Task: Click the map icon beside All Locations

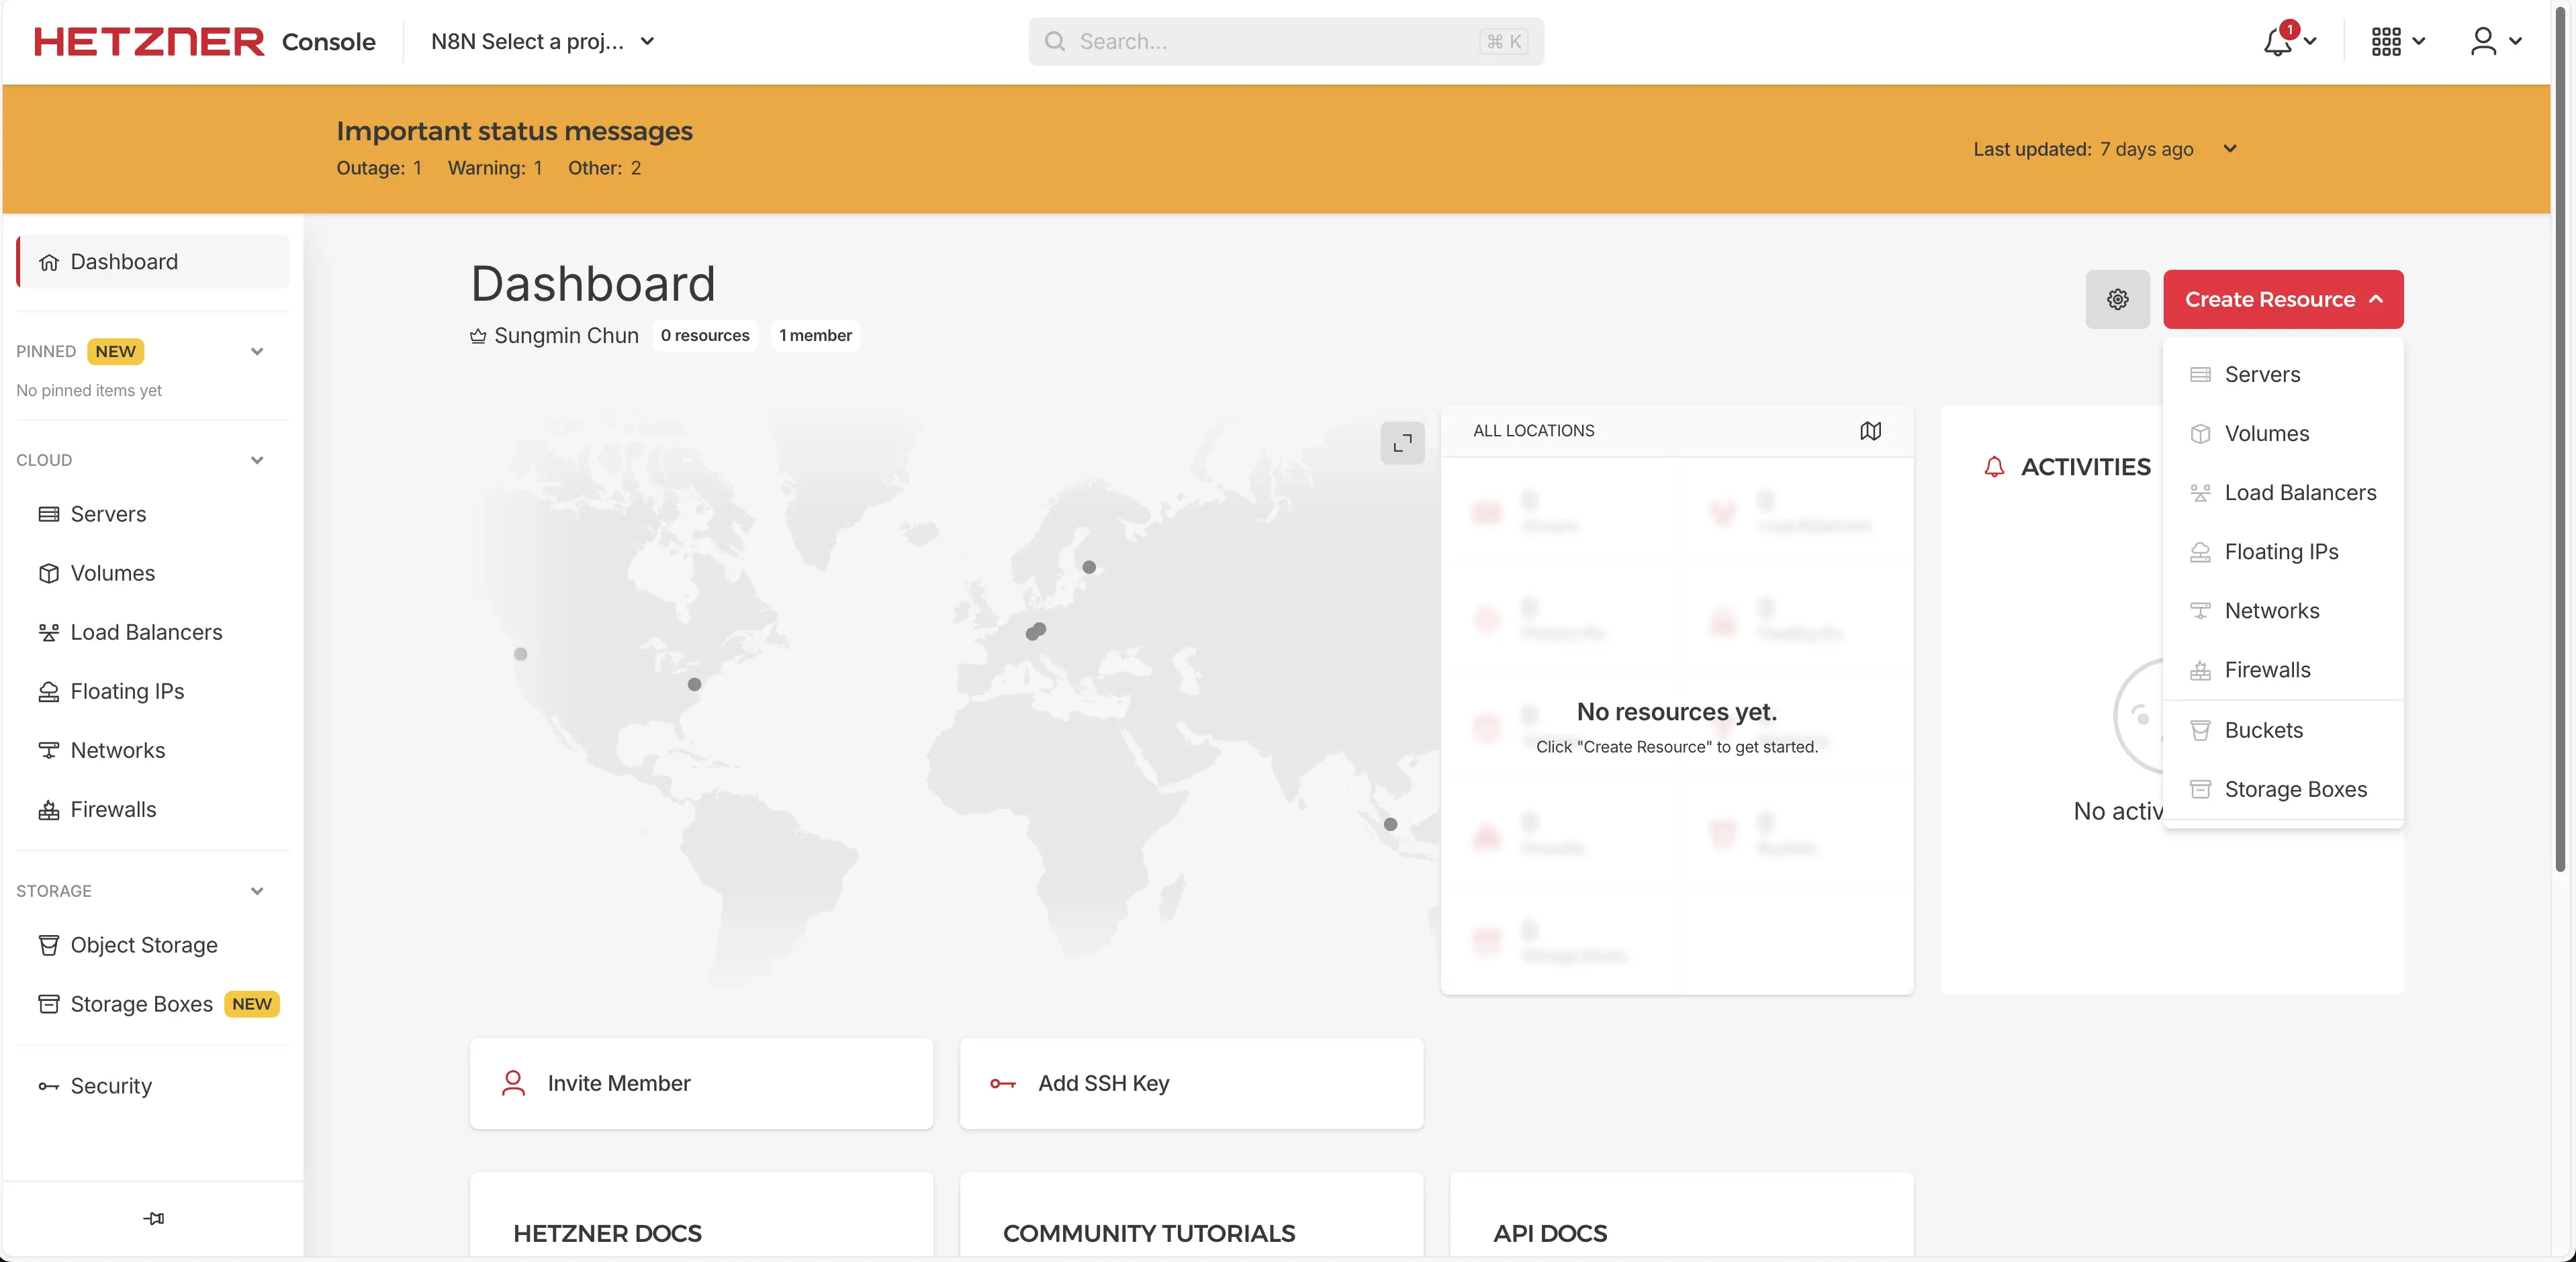Action: 1870,431
